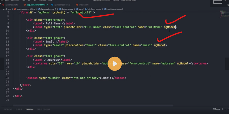Select the app.component.html editor tab
229x114 pixels.
click(x=36, y=5)
